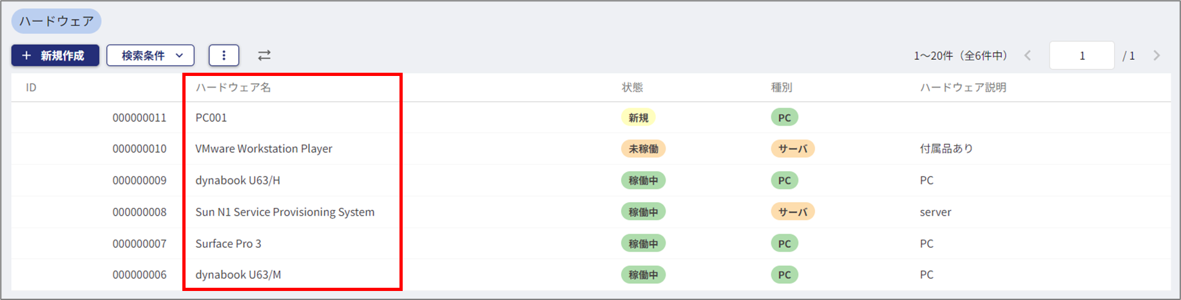This screenshot has height=300, width=1181.
Task: Open the PC001 hardware row
Action: (211, 118)
